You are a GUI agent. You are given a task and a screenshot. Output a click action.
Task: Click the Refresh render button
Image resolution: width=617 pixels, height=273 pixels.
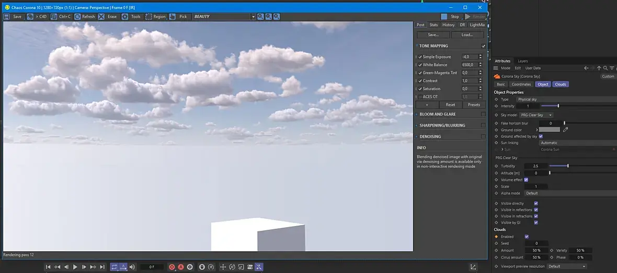[x=85, y=17]
